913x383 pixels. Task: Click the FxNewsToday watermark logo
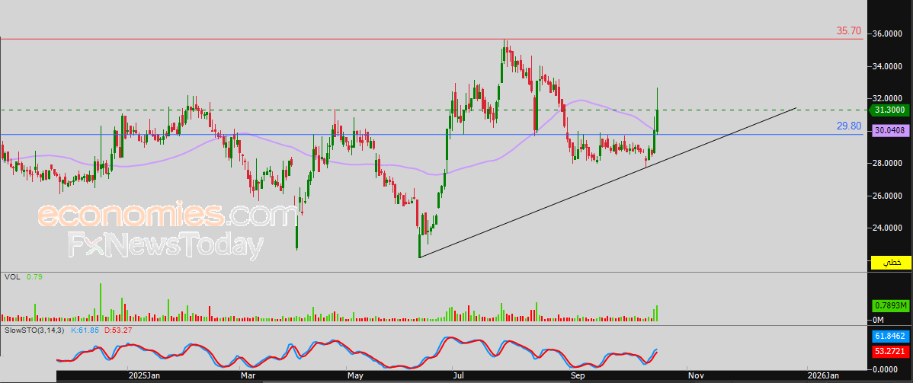[166, 246]
